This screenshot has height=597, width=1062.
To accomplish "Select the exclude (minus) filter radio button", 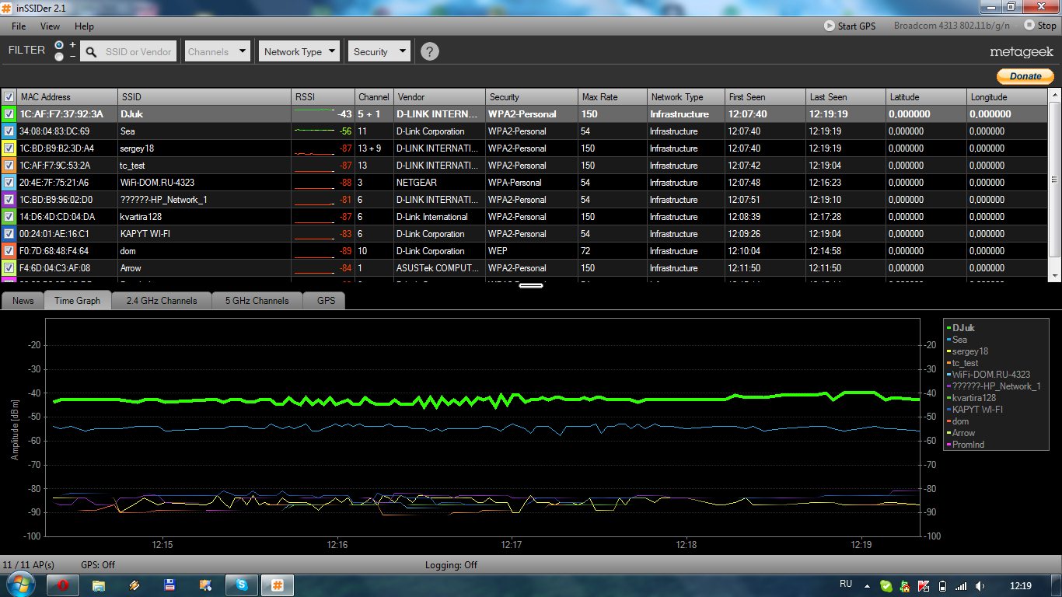I will click(x=59, y=57).
